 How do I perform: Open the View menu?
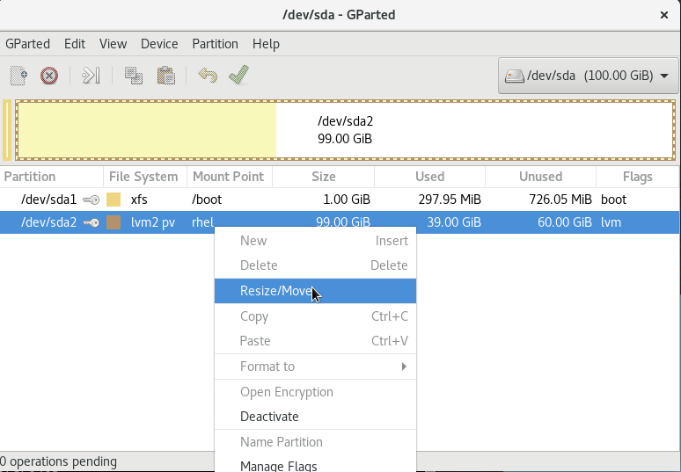pos(113,44)
